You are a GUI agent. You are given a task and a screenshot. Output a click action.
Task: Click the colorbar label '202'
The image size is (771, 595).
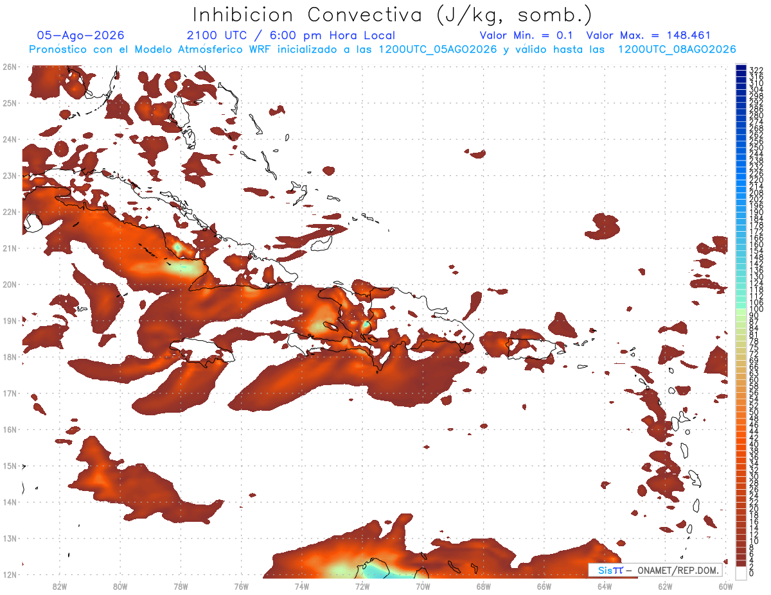click(756, 199)
